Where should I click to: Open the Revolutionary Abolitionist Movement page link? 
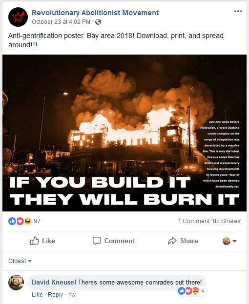click(x=95, y=13)
